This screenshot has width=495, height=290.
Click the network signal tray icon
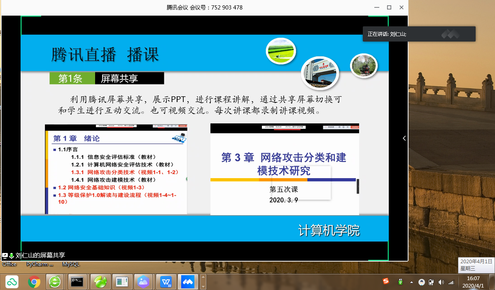pos(451,282)
